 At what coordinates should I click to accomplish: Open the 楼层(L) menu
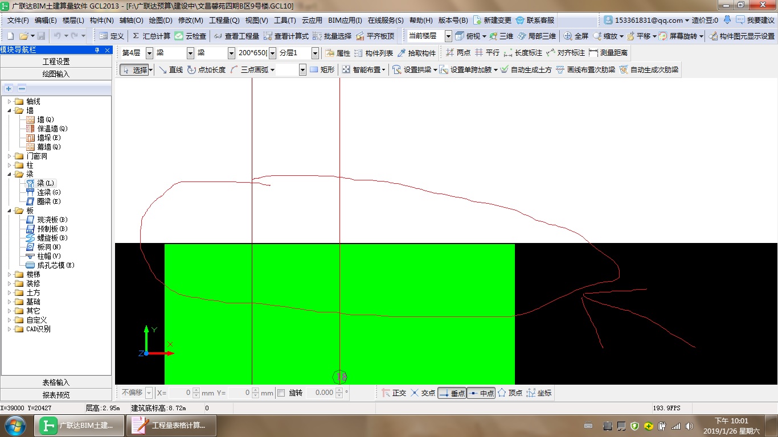[73, 20]
